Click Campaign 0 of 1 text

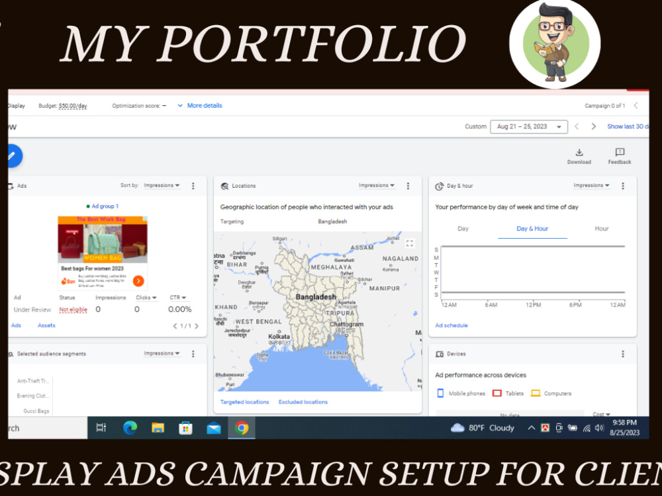tap(604, 106)
